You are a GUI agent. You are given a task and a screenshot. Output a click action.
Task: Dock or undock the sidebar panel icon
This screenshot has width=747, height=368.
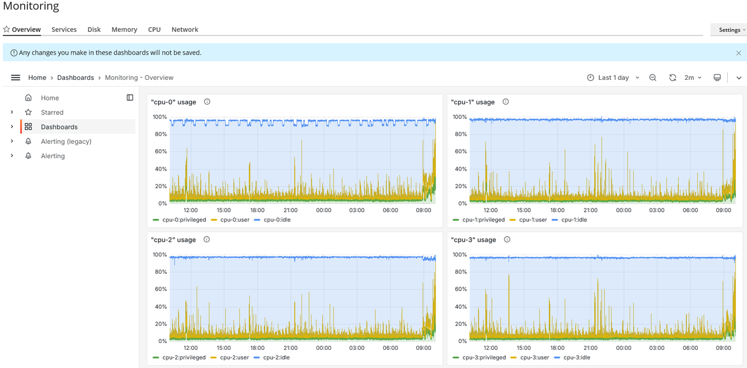click(x=130, y=97)
